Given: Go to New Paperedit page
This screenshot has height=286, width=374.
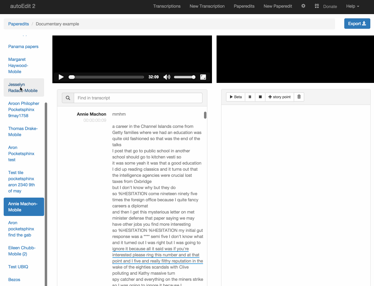Looking at the screenshot, I should click(x=278, y=6).
